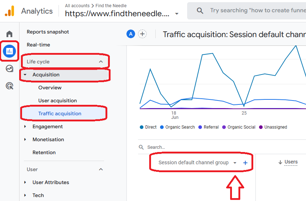Toggle Organic Search series in legend

coord(177,127)
